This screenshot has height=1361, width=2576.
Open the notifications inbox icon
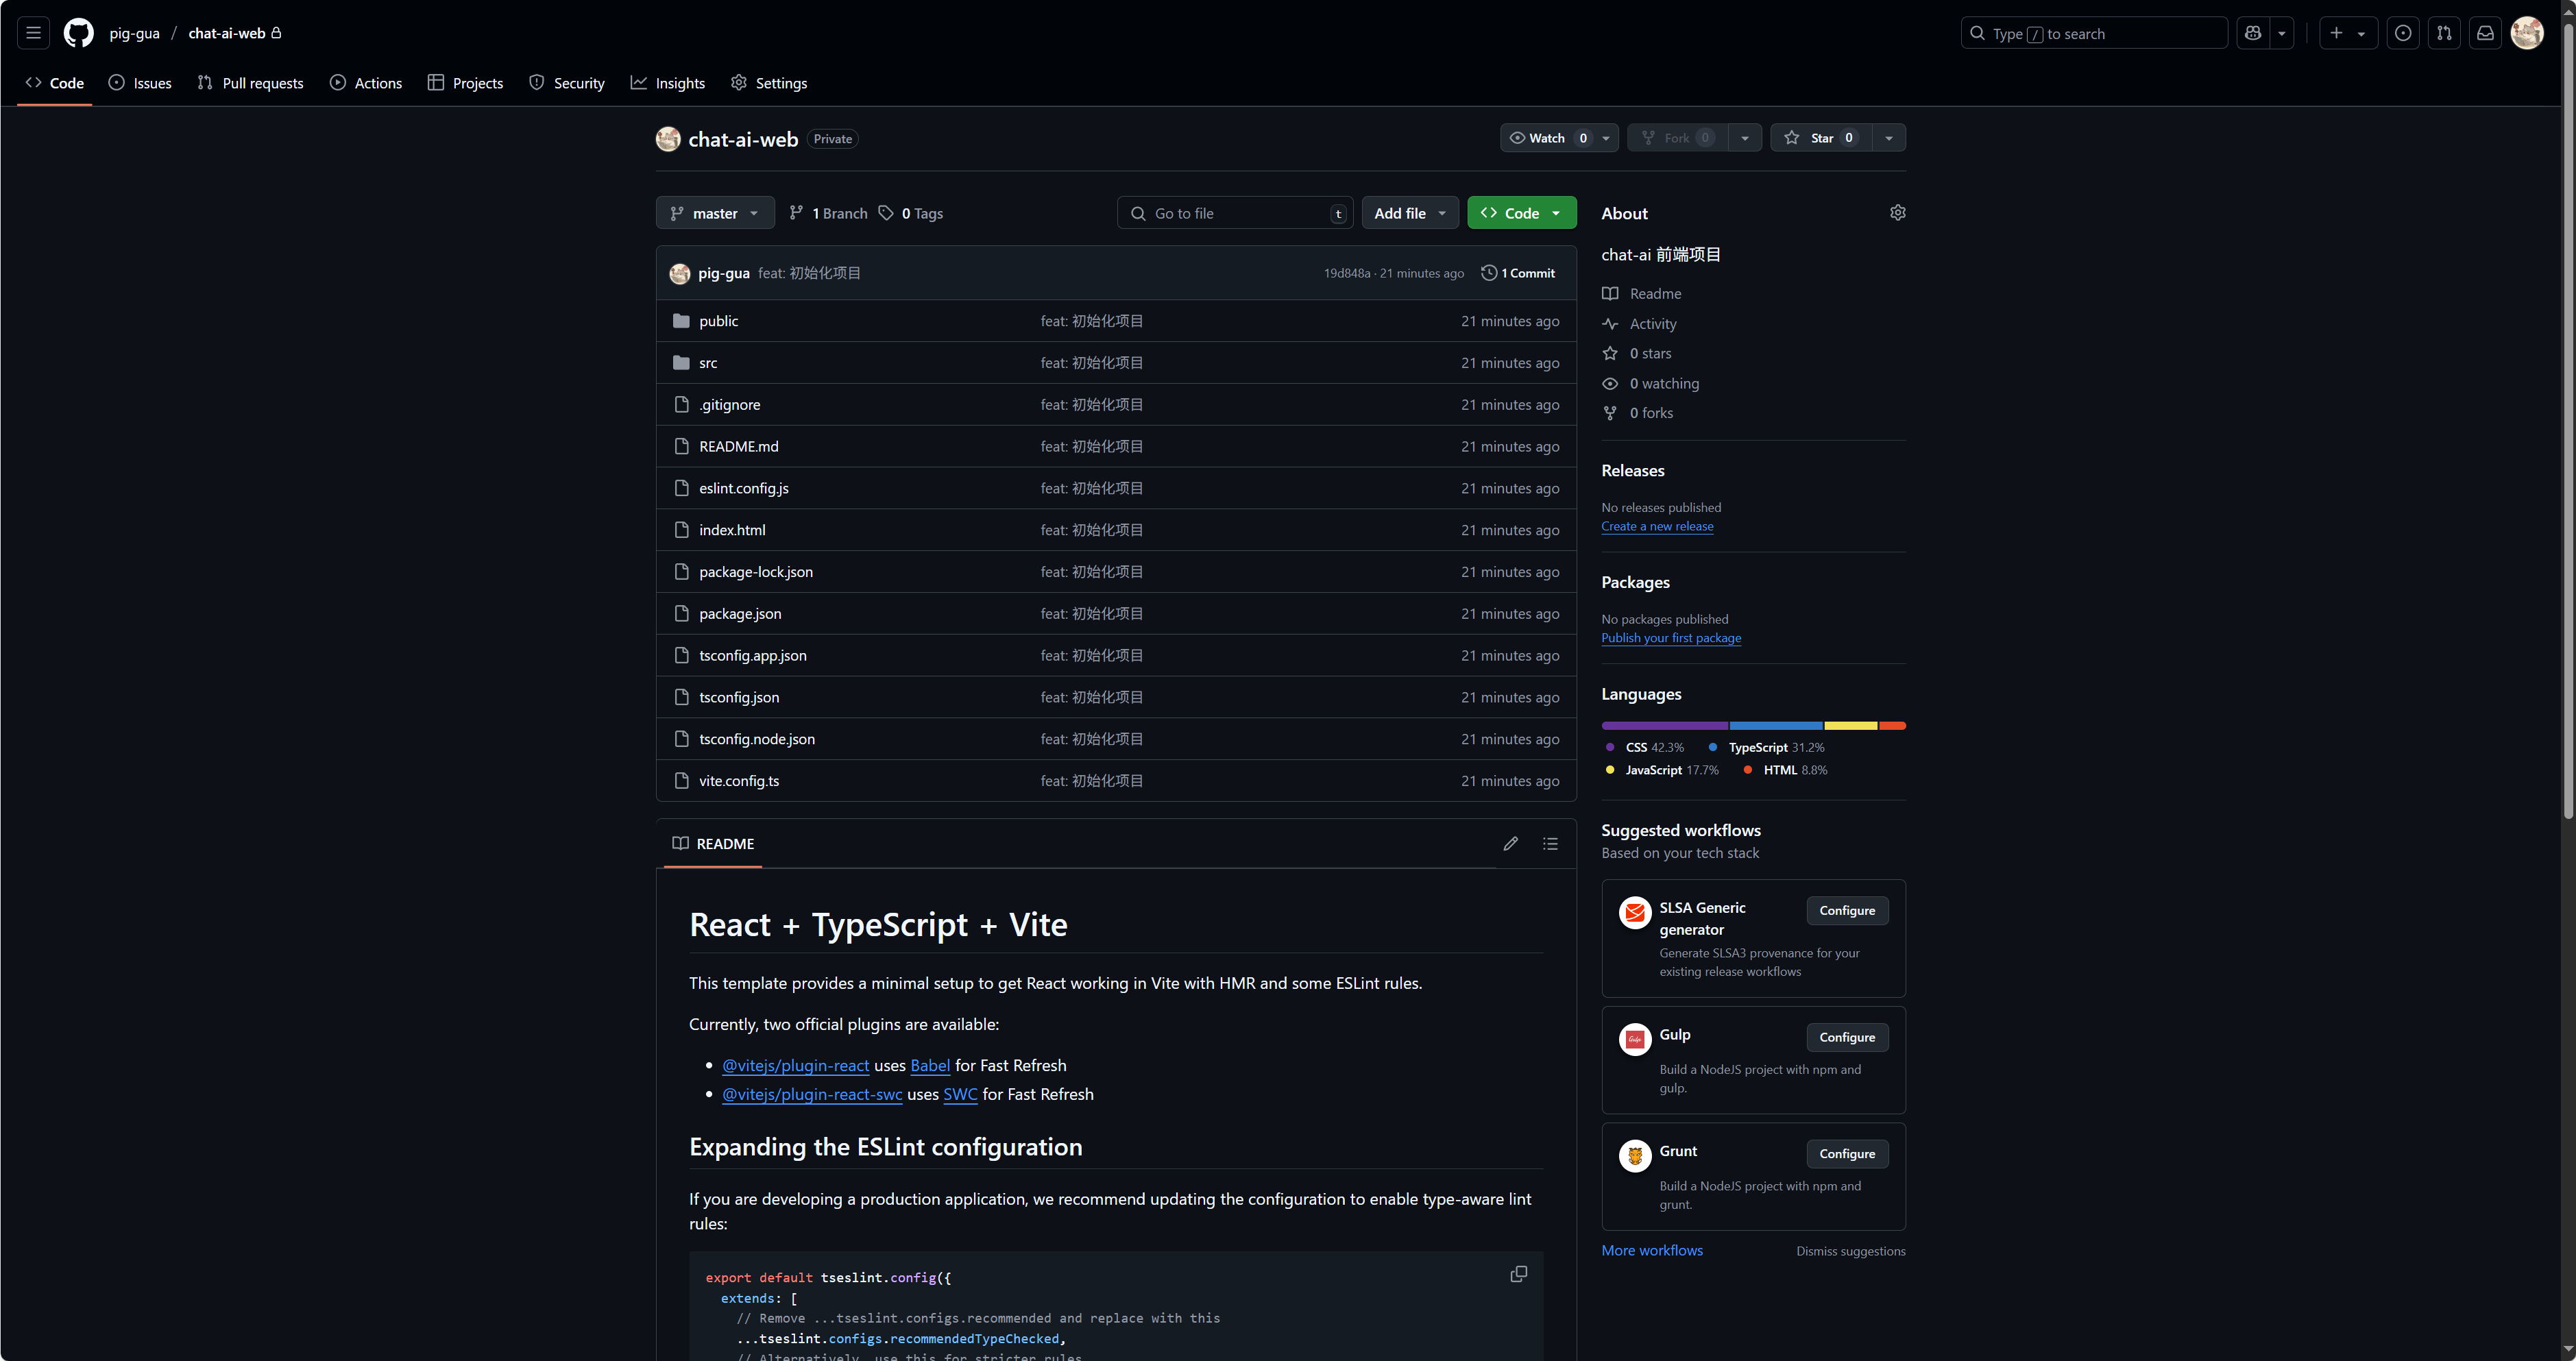2485,33
